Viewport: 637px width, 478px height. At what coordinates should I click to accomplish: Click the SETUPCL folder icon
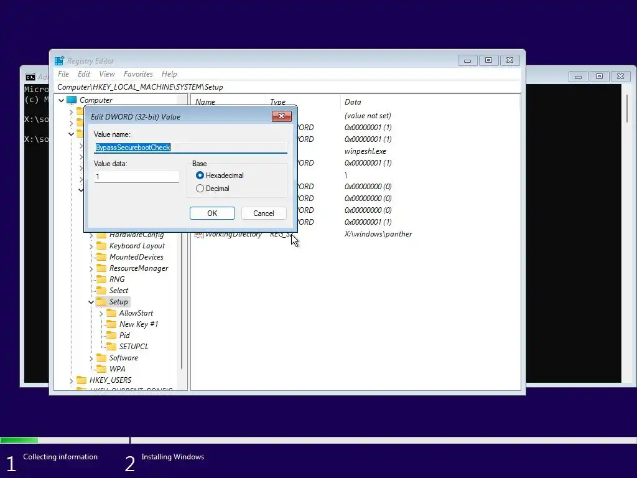111,346
